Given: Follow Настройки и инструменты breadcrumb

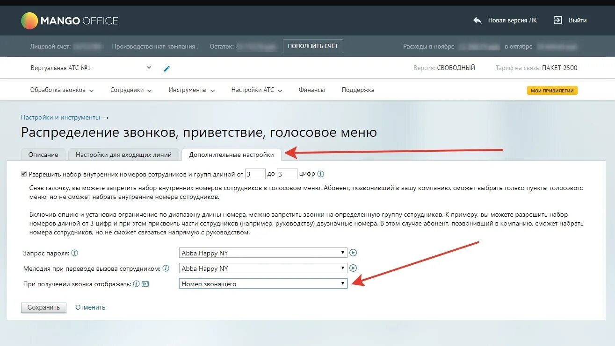Looking at the screenshot, I should point(60,118).
